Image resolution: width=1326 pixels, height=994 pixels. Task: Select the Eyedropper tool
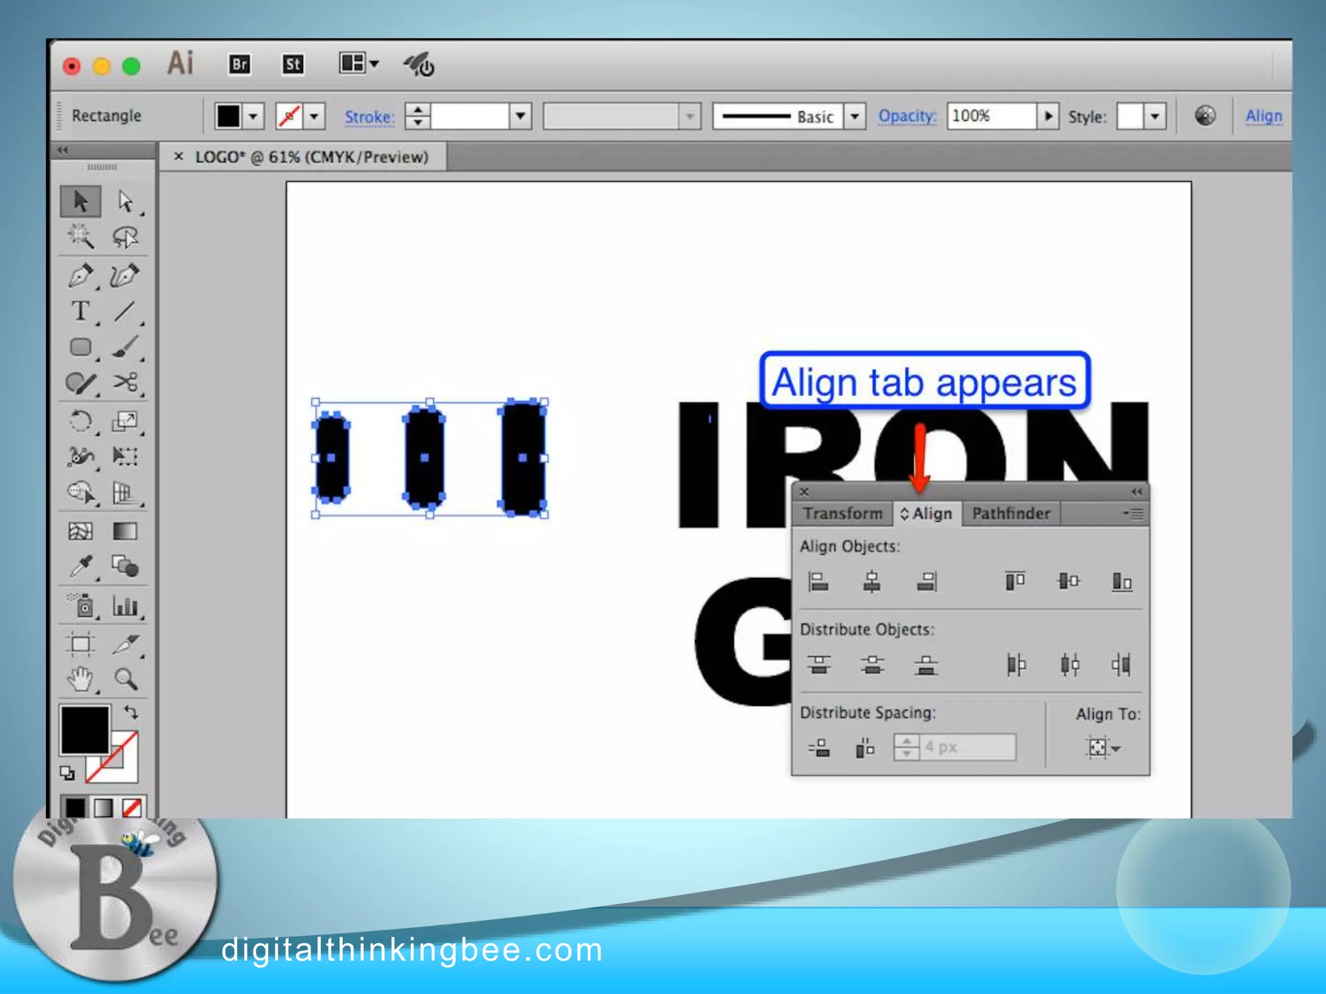(x=80, y=567)
